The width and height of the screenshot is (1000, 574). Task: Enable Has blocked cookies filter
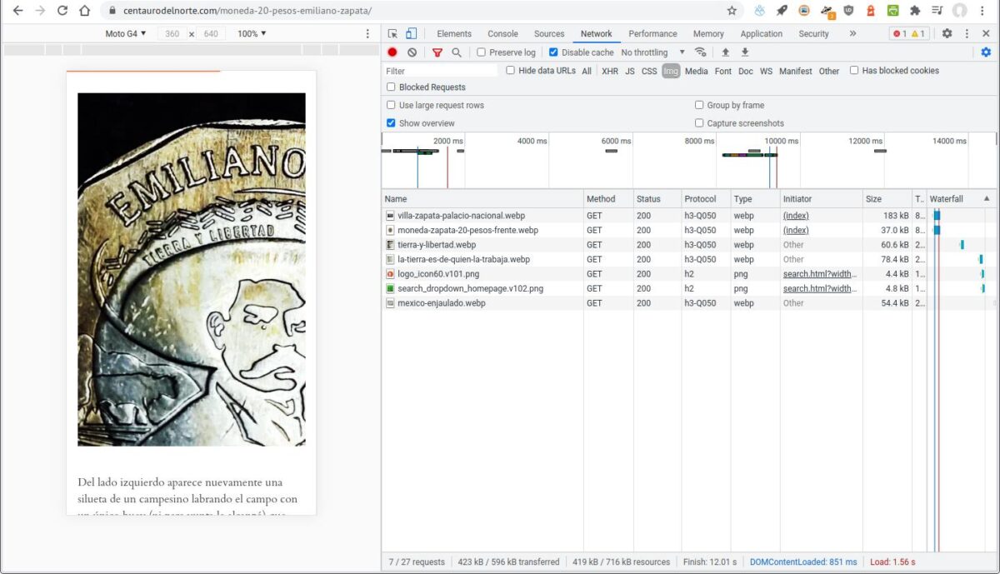(x=854, y=71)
